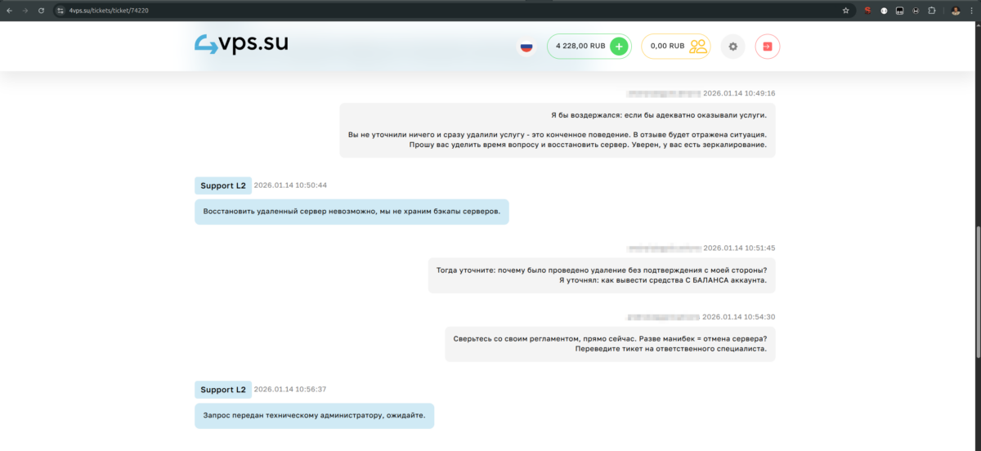The width and height of the screenshot is (981, 451).
Task: Reload the page with the refresh icon
Action: 41,11
